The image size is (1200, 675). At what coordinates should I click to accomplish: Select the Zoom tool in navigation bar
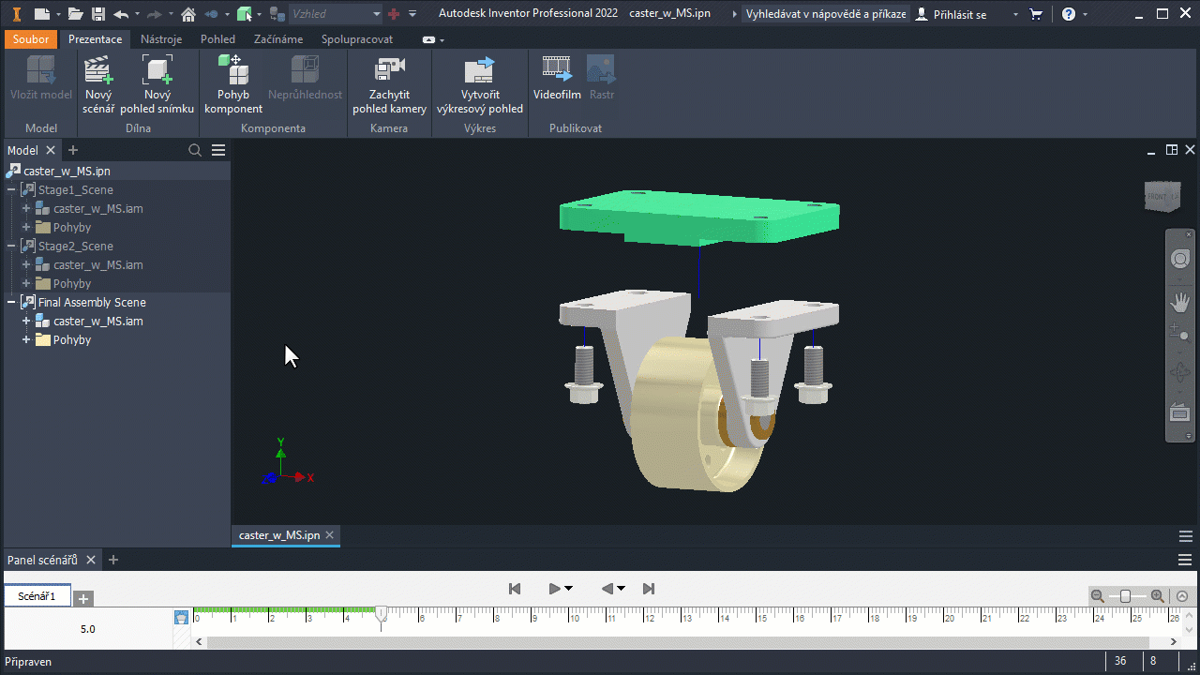coord(1180,332)
